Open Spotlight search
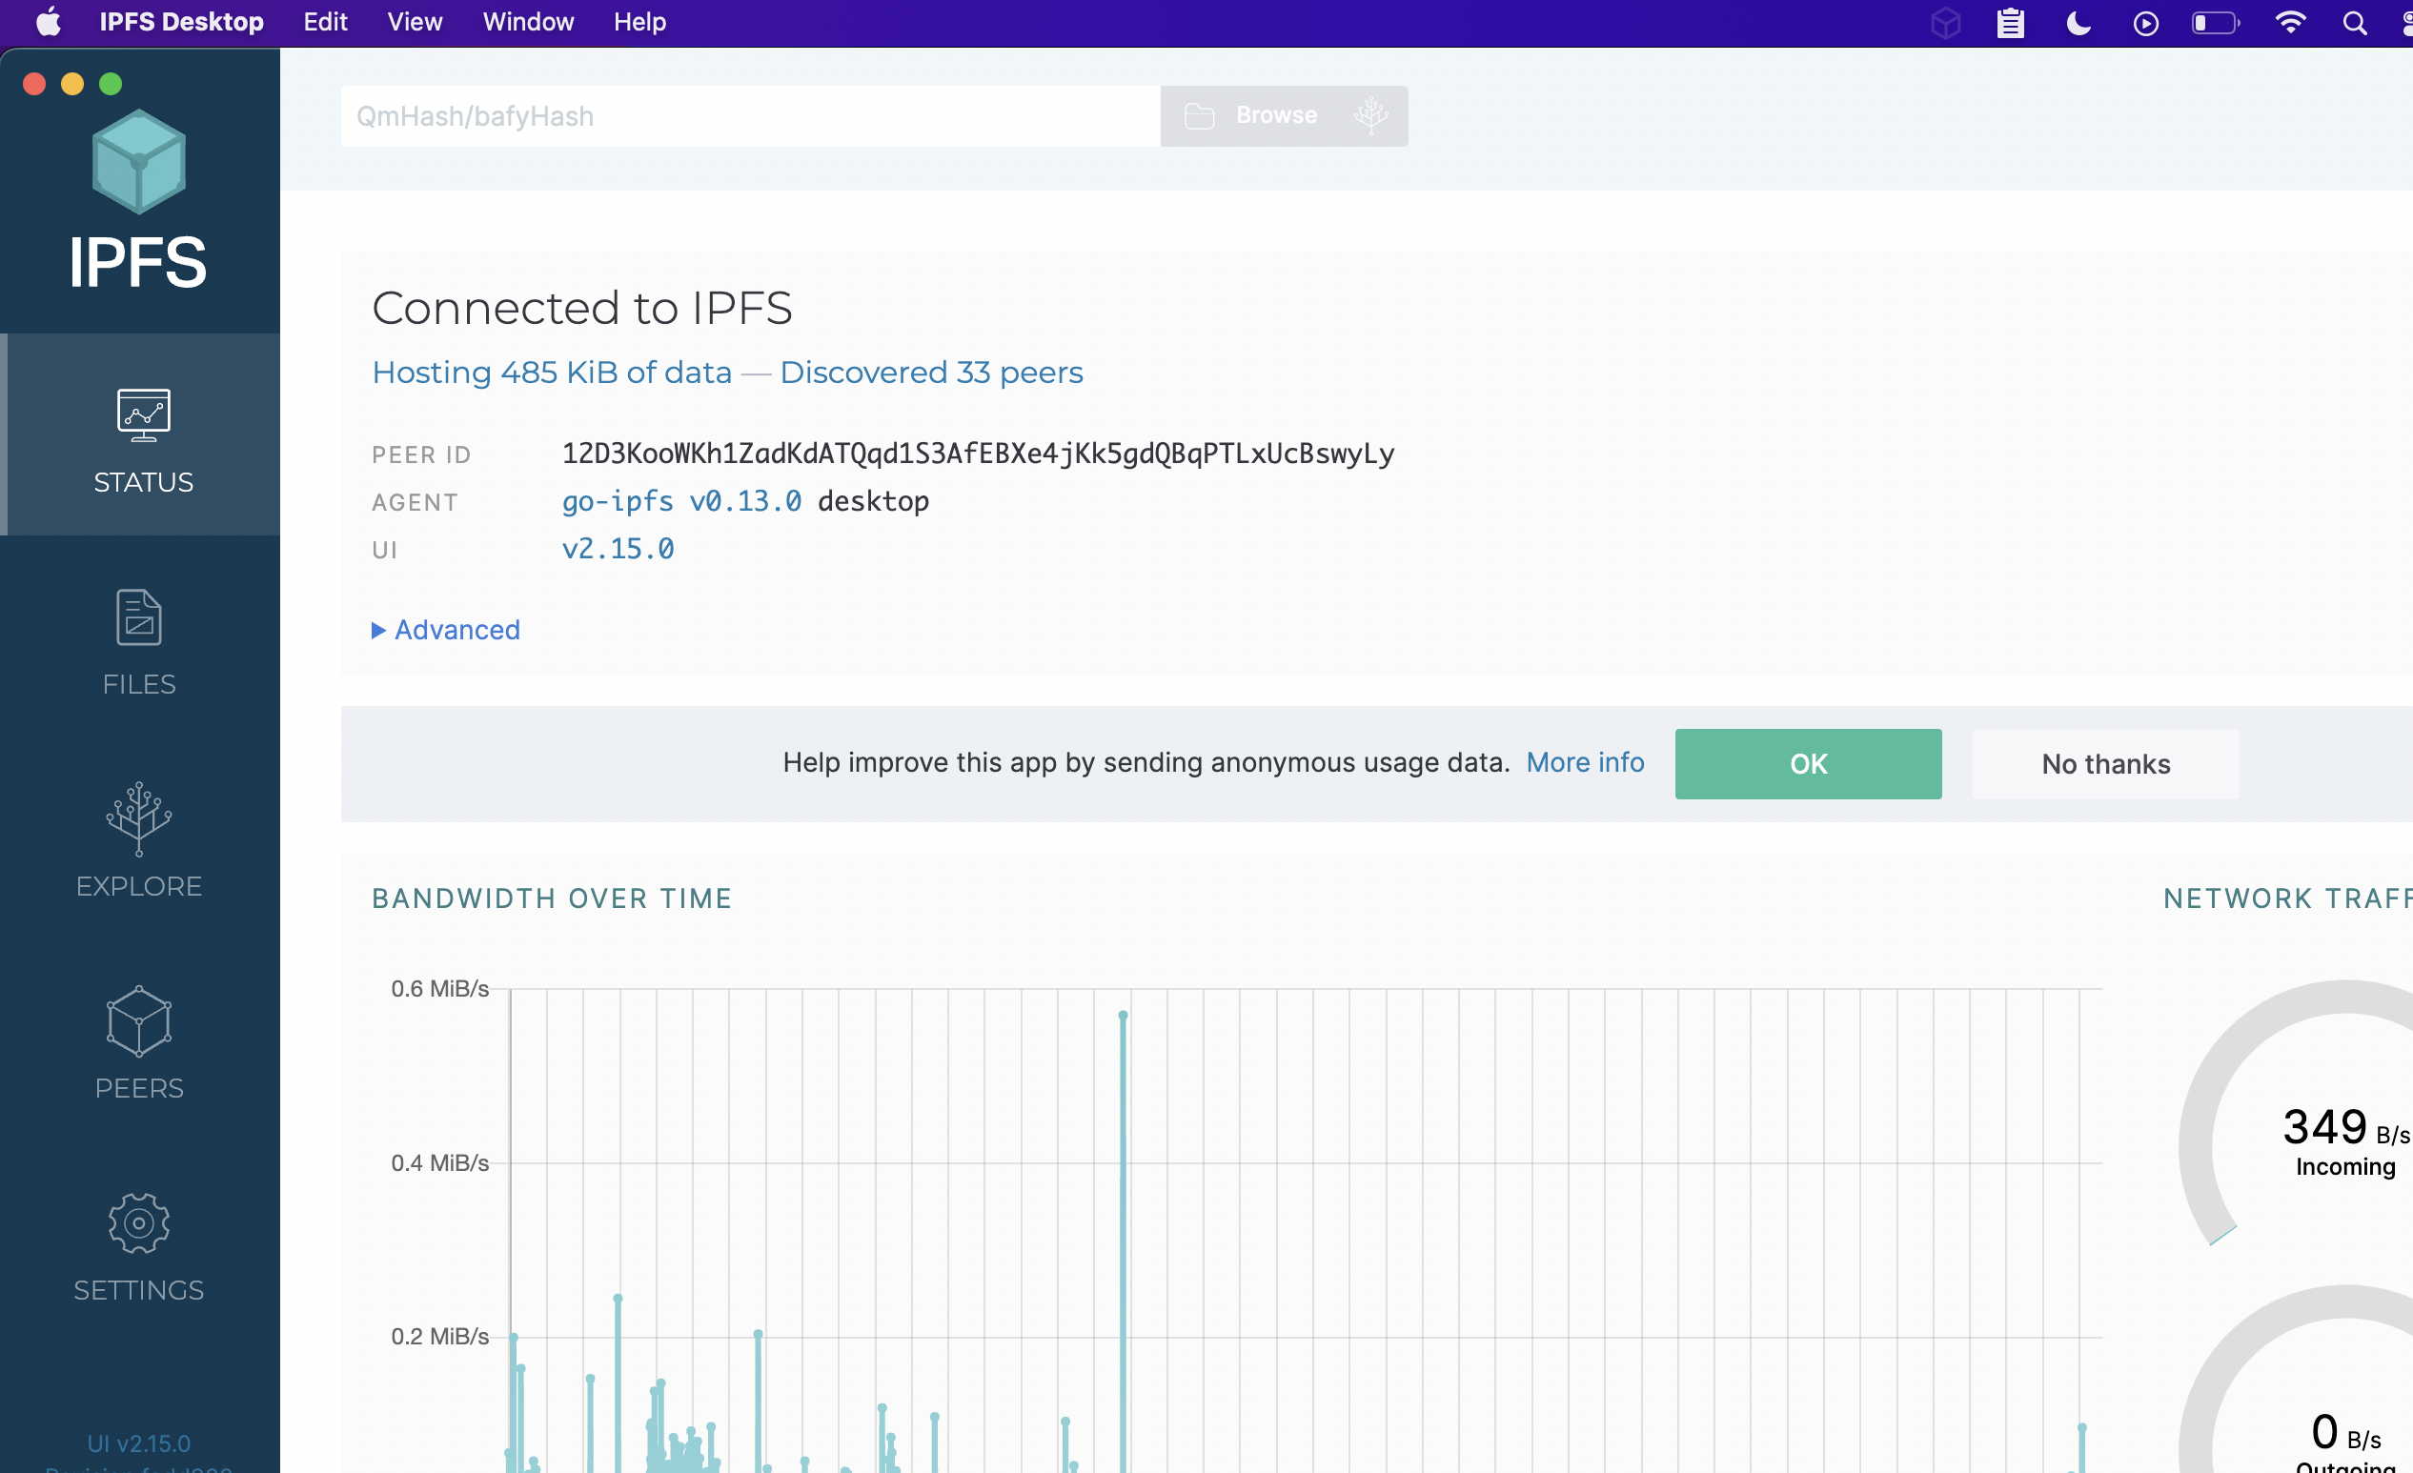The width and height of the screenshot is (2413, 1473). 2354,23
